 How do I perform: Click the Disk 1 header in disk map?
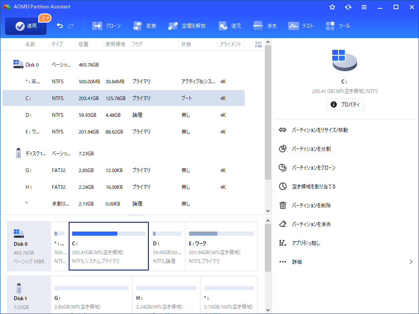29,295
